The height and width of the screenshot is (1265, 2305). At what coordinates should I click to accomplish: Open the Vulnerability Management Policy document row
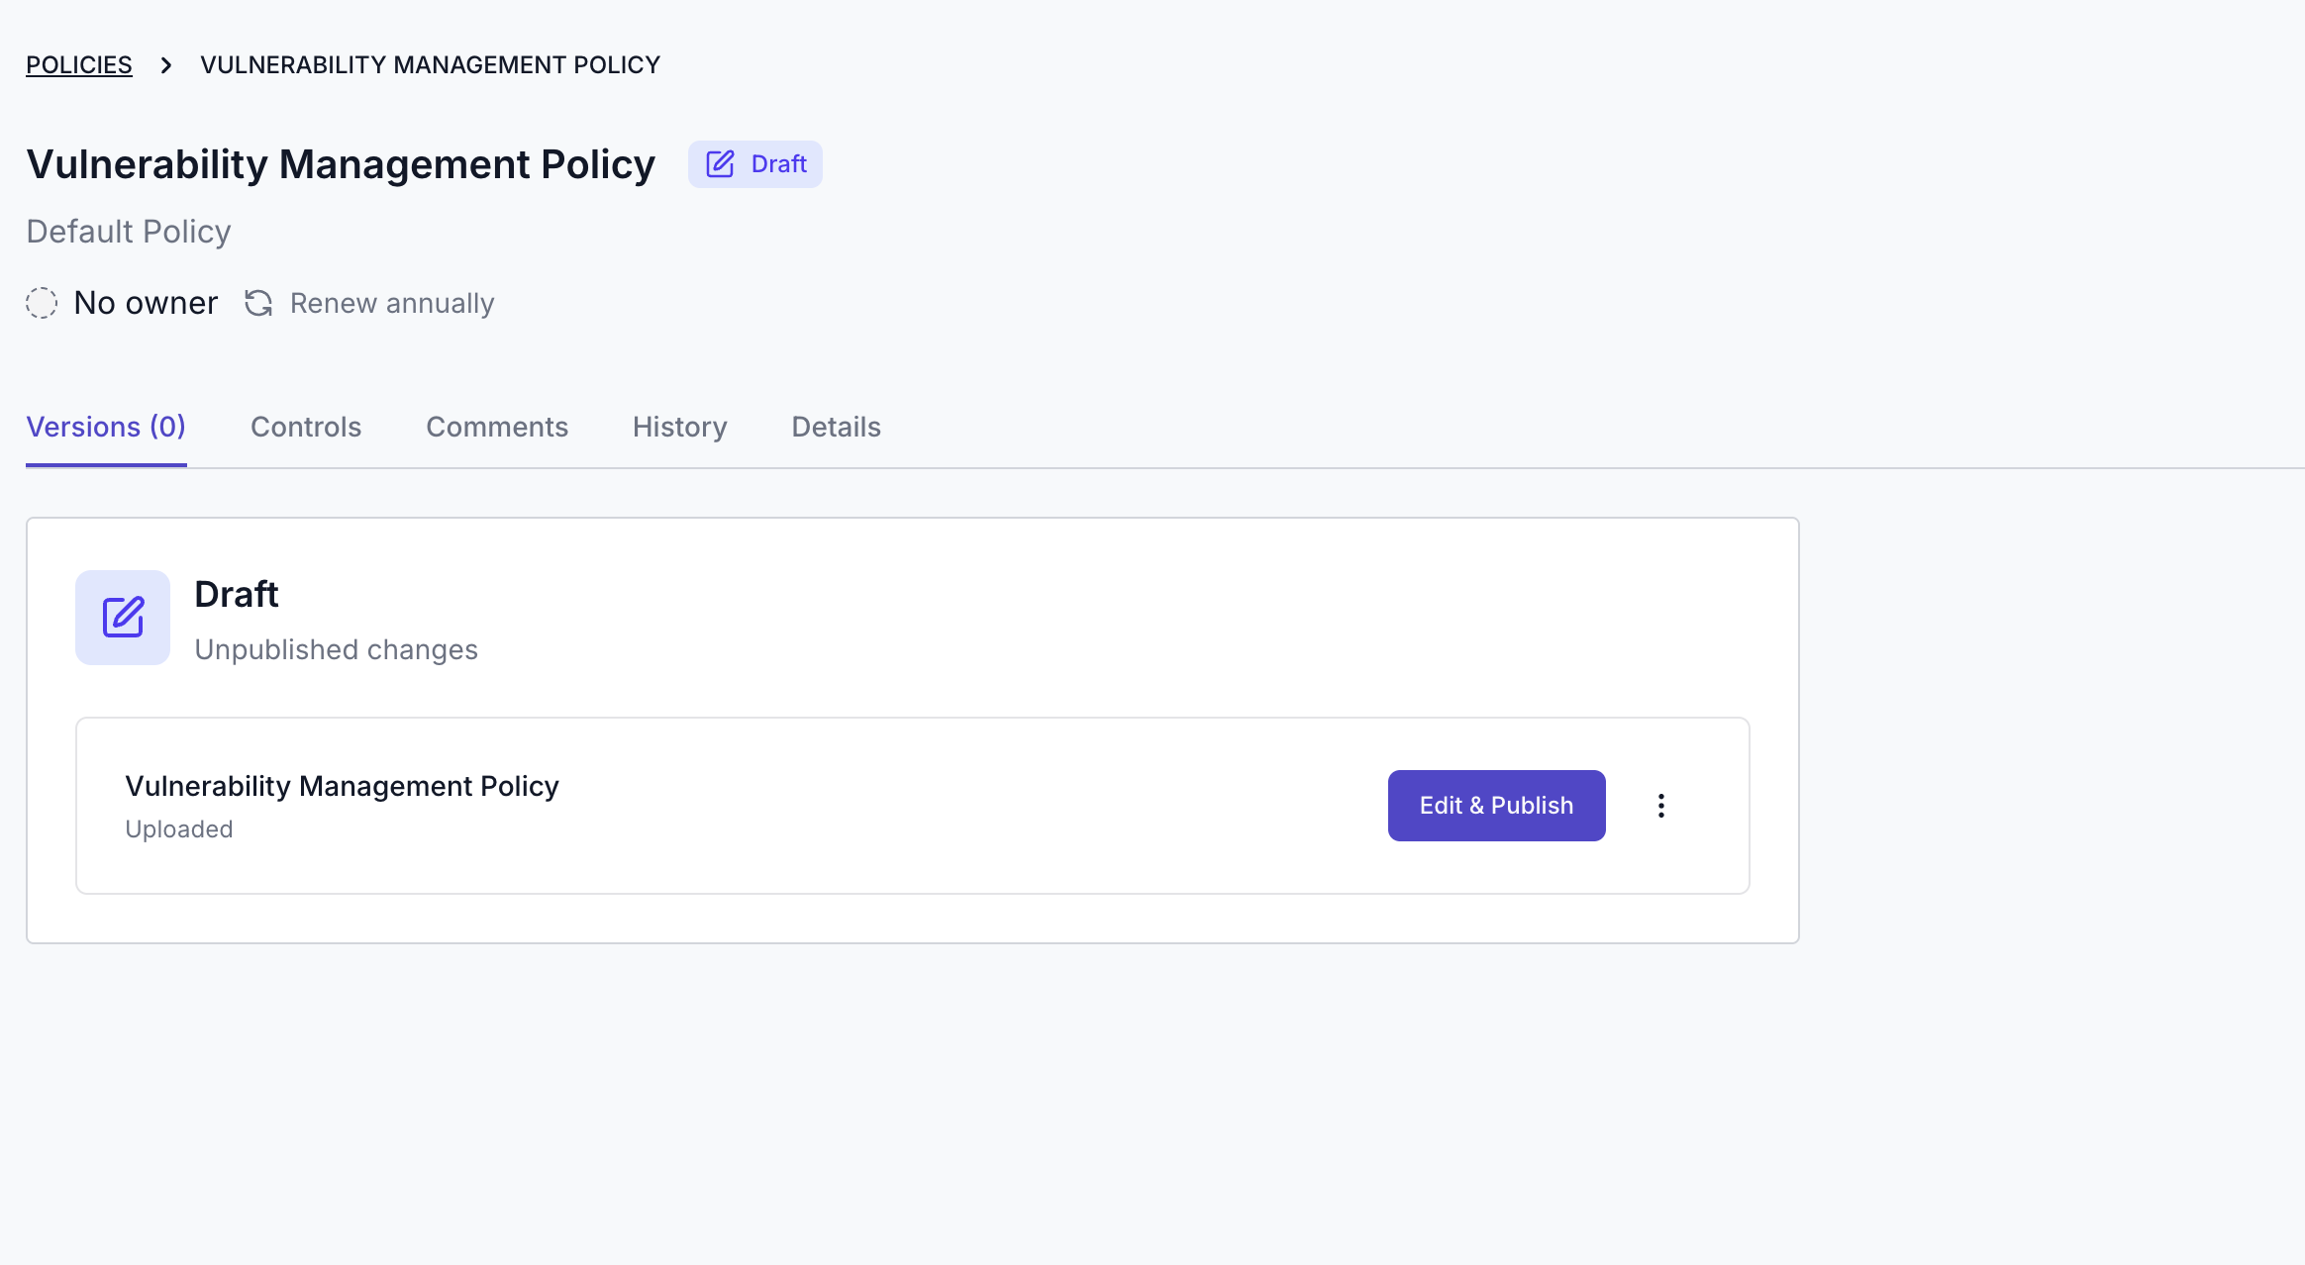coord(913,806)
